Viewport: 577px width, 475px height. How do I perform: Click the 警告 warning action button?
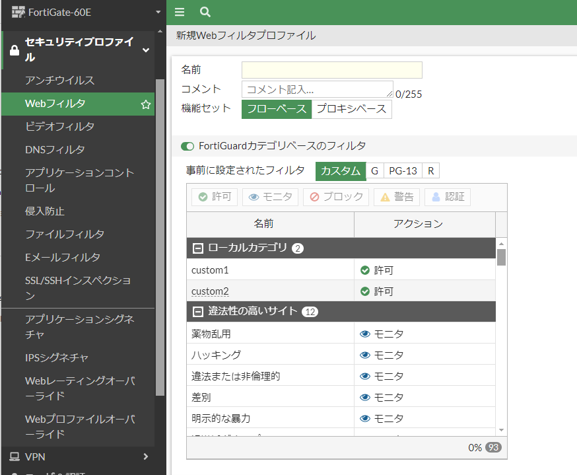[x=397, y=197]
